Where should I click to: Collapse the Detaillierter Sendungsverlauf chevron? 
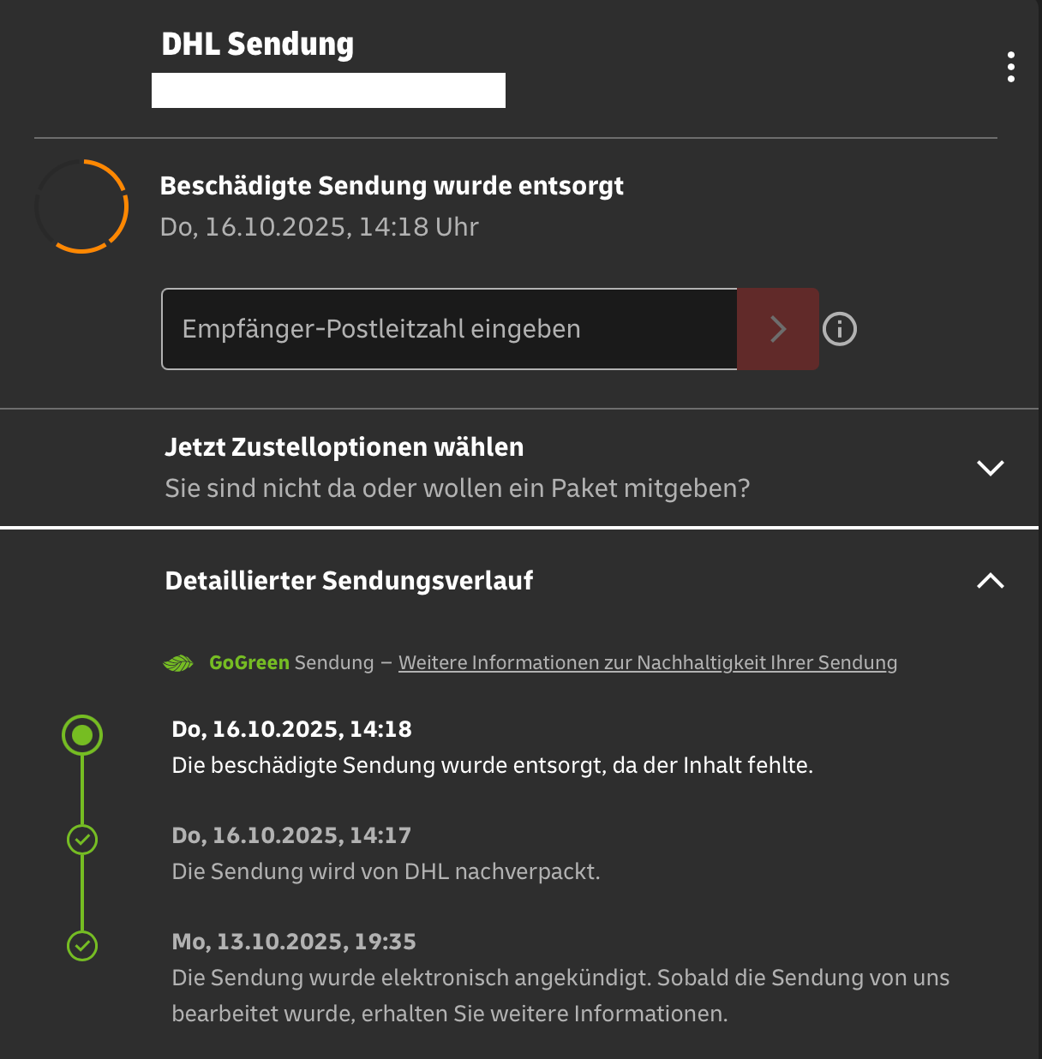tap(990, 581)
